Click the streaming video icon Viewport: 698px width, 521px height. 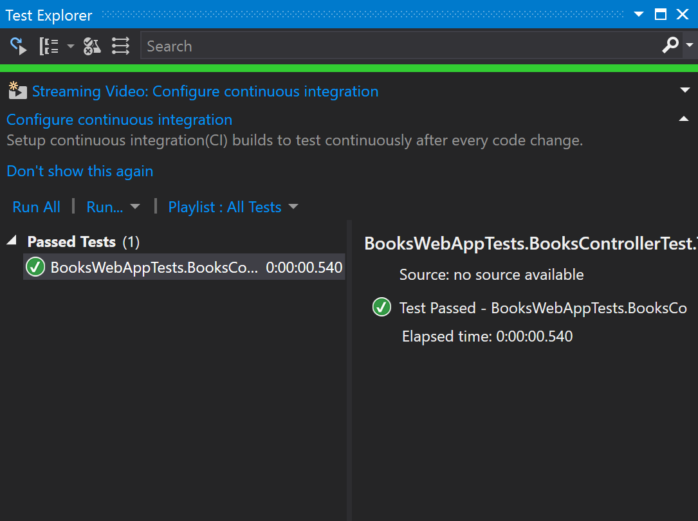(x=18, y=90)
